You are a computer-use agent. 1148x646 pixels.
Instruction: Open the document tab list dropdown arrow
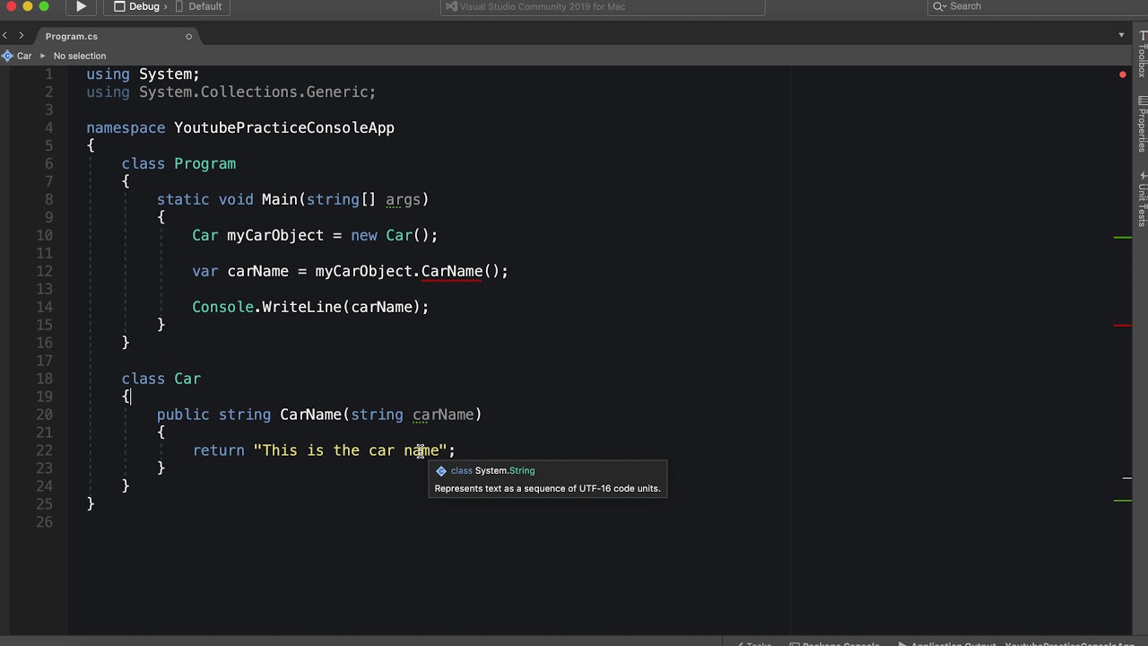tap(1121, 36)
